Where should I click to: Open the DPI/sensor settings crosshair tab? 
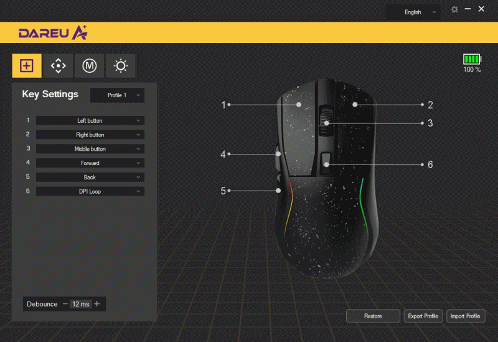pyautogui.click(x=58, y=66)
